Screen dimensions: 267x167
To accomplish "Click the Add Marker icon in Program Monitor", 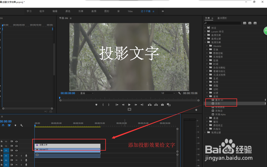I will coord(96,105).
